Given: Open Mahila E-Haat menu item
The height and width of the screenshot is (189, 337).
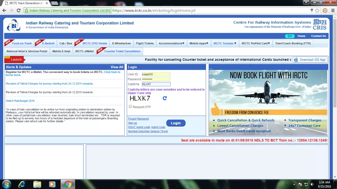Looking at the screenshot, I should (61, 51).
